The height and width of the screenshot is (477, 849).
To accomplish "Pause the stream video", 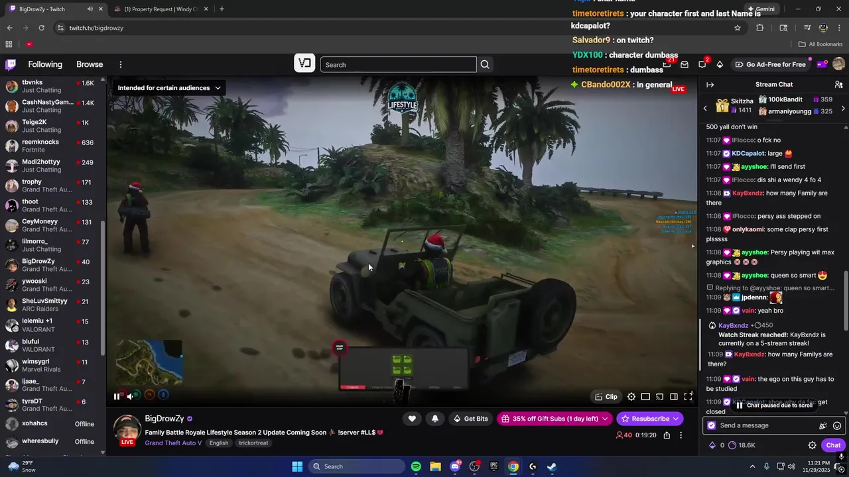I will coord(117,396).
